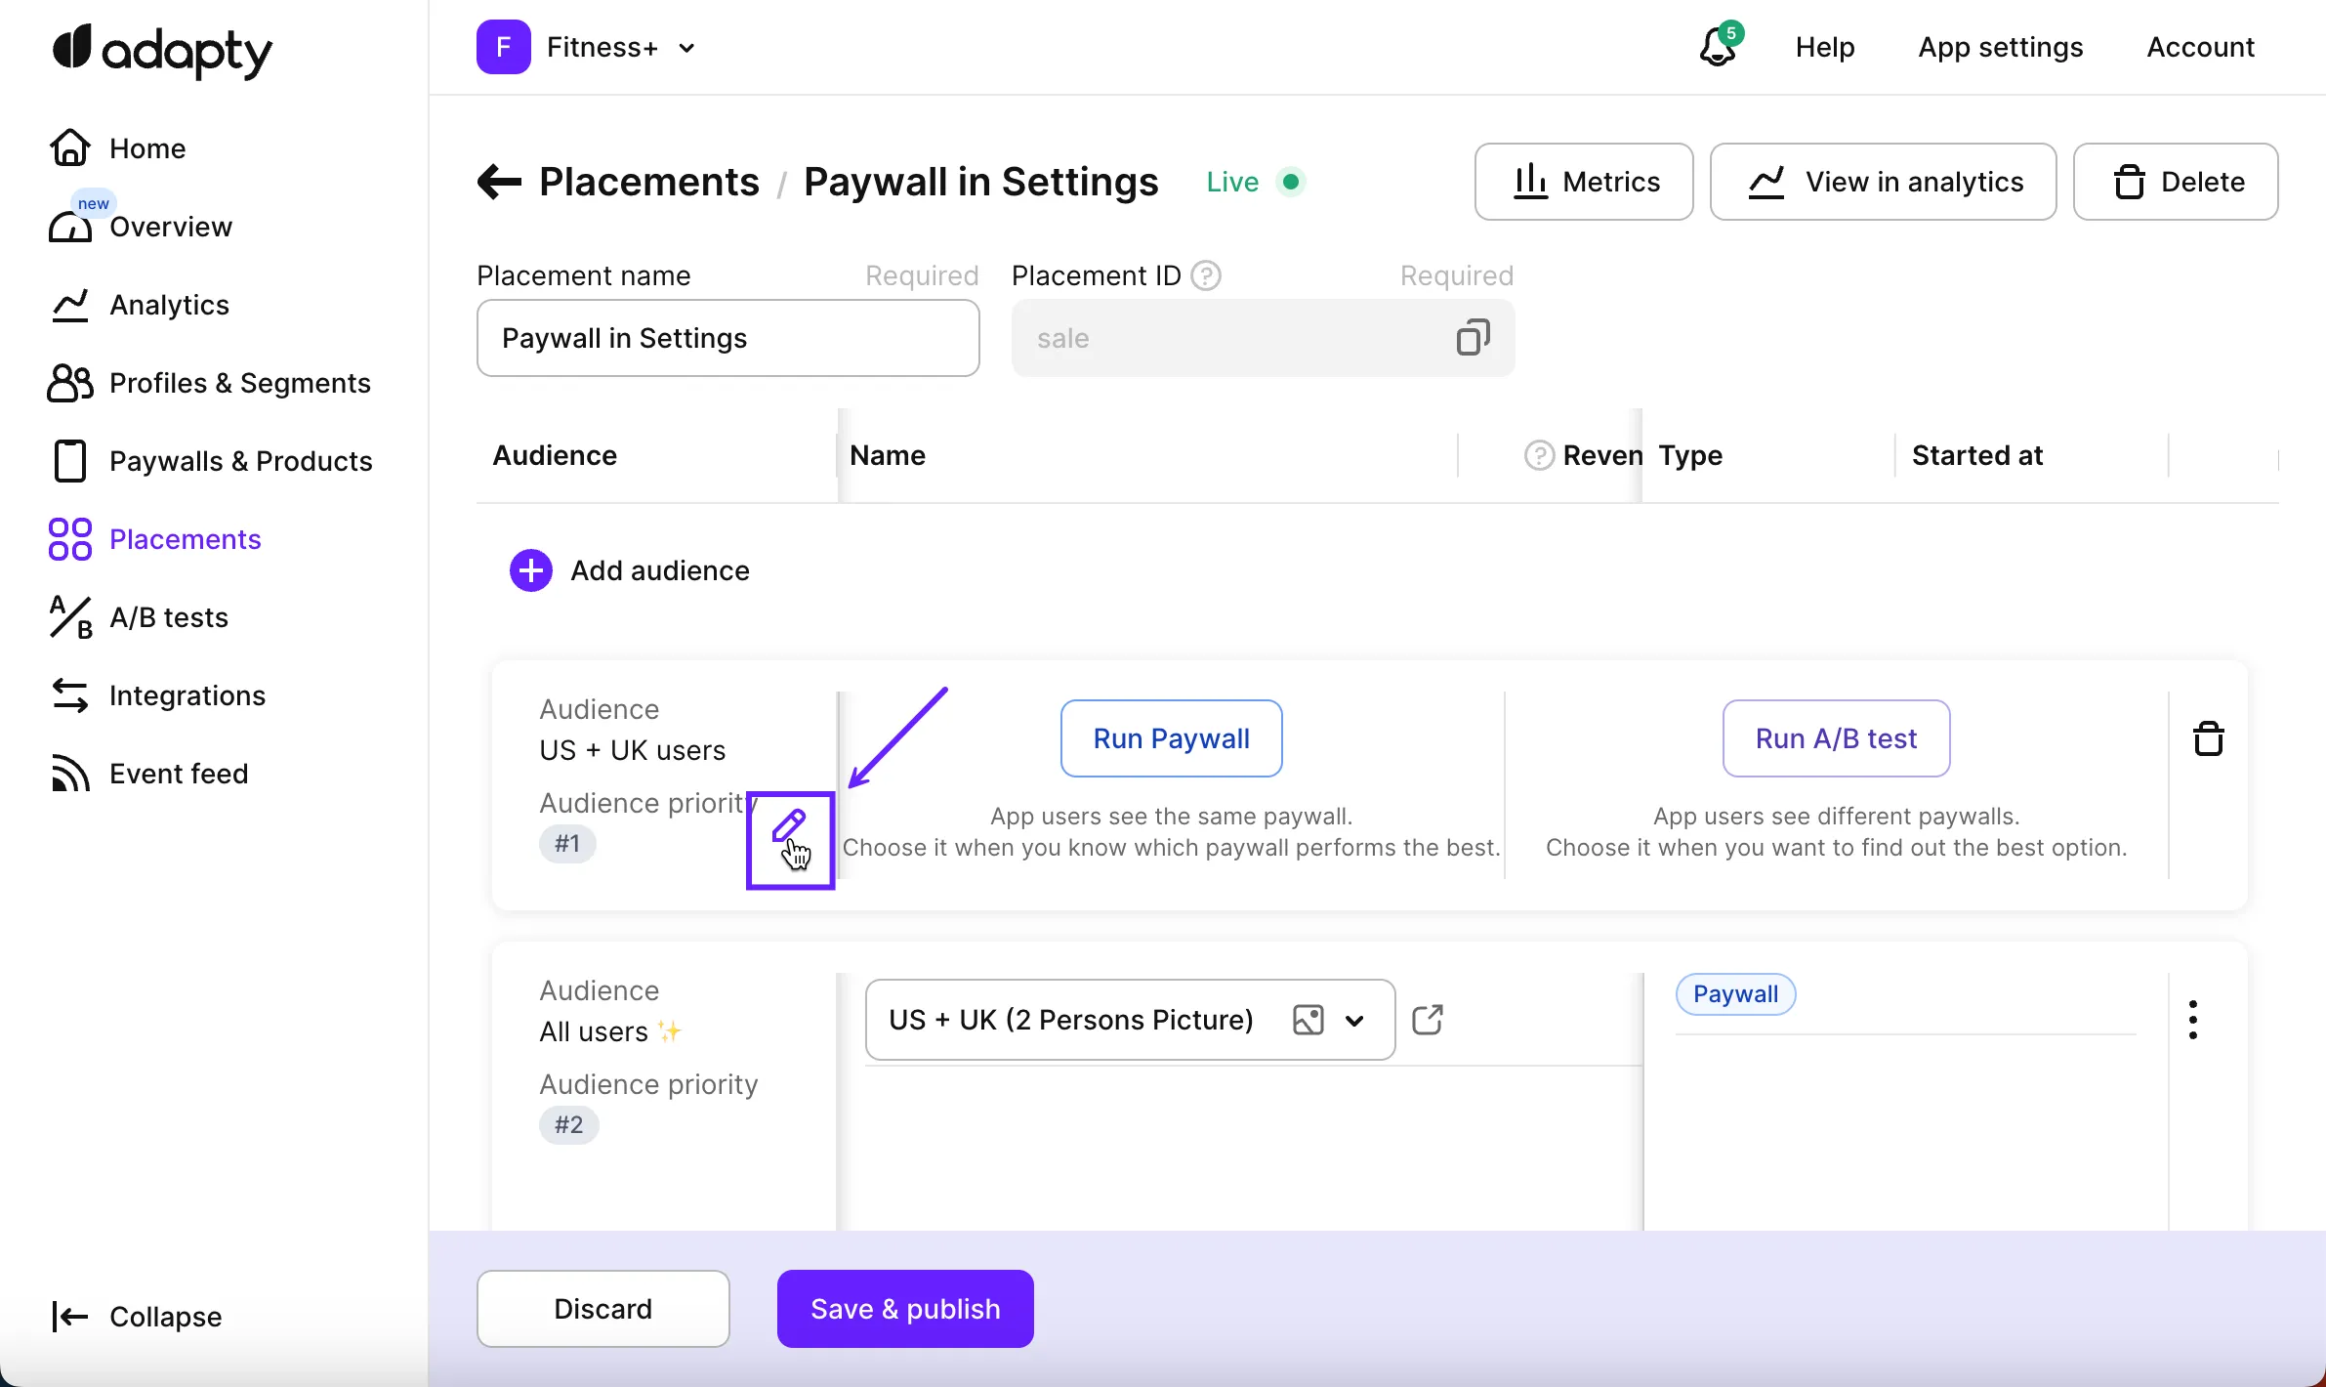
Task: Click the Placement ID help question icon
Action: point(1207,276)
